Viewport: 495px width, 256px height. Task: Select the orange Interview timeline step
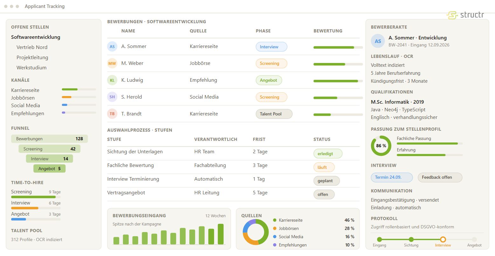(x=443, y=239)
